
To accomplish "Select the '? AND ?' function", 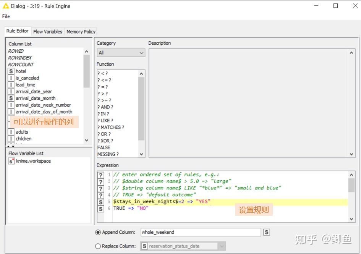I will click(x=105, y=107).
